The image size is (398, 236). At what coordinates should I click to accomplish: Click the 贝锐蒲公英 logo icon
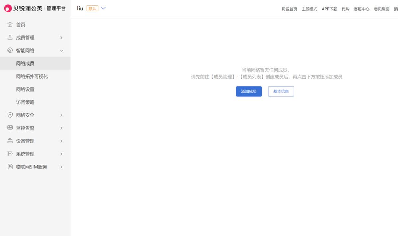tap(7, 8)
